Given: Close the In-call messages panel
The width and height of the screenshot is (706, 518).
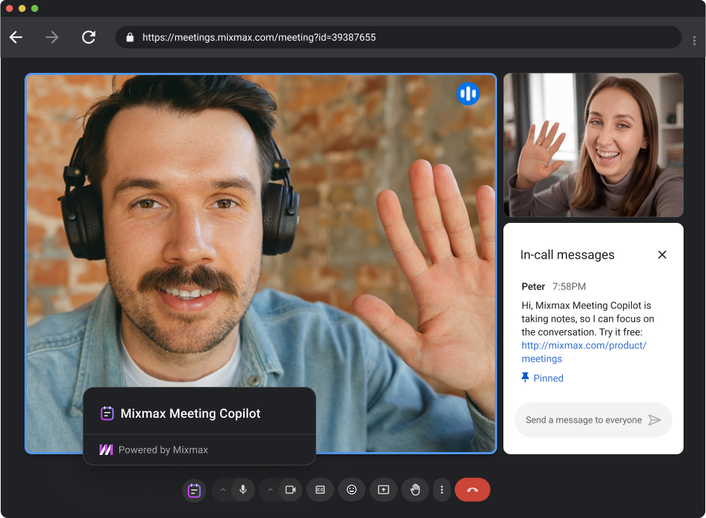Looking at the screenshot, I should pyautogui.click(x=662, y=254).
